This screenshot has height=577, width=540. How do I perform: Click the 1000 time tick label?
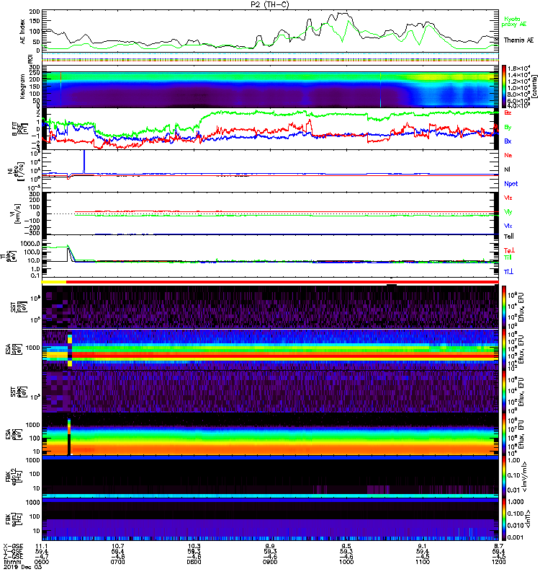pos(346,562)
